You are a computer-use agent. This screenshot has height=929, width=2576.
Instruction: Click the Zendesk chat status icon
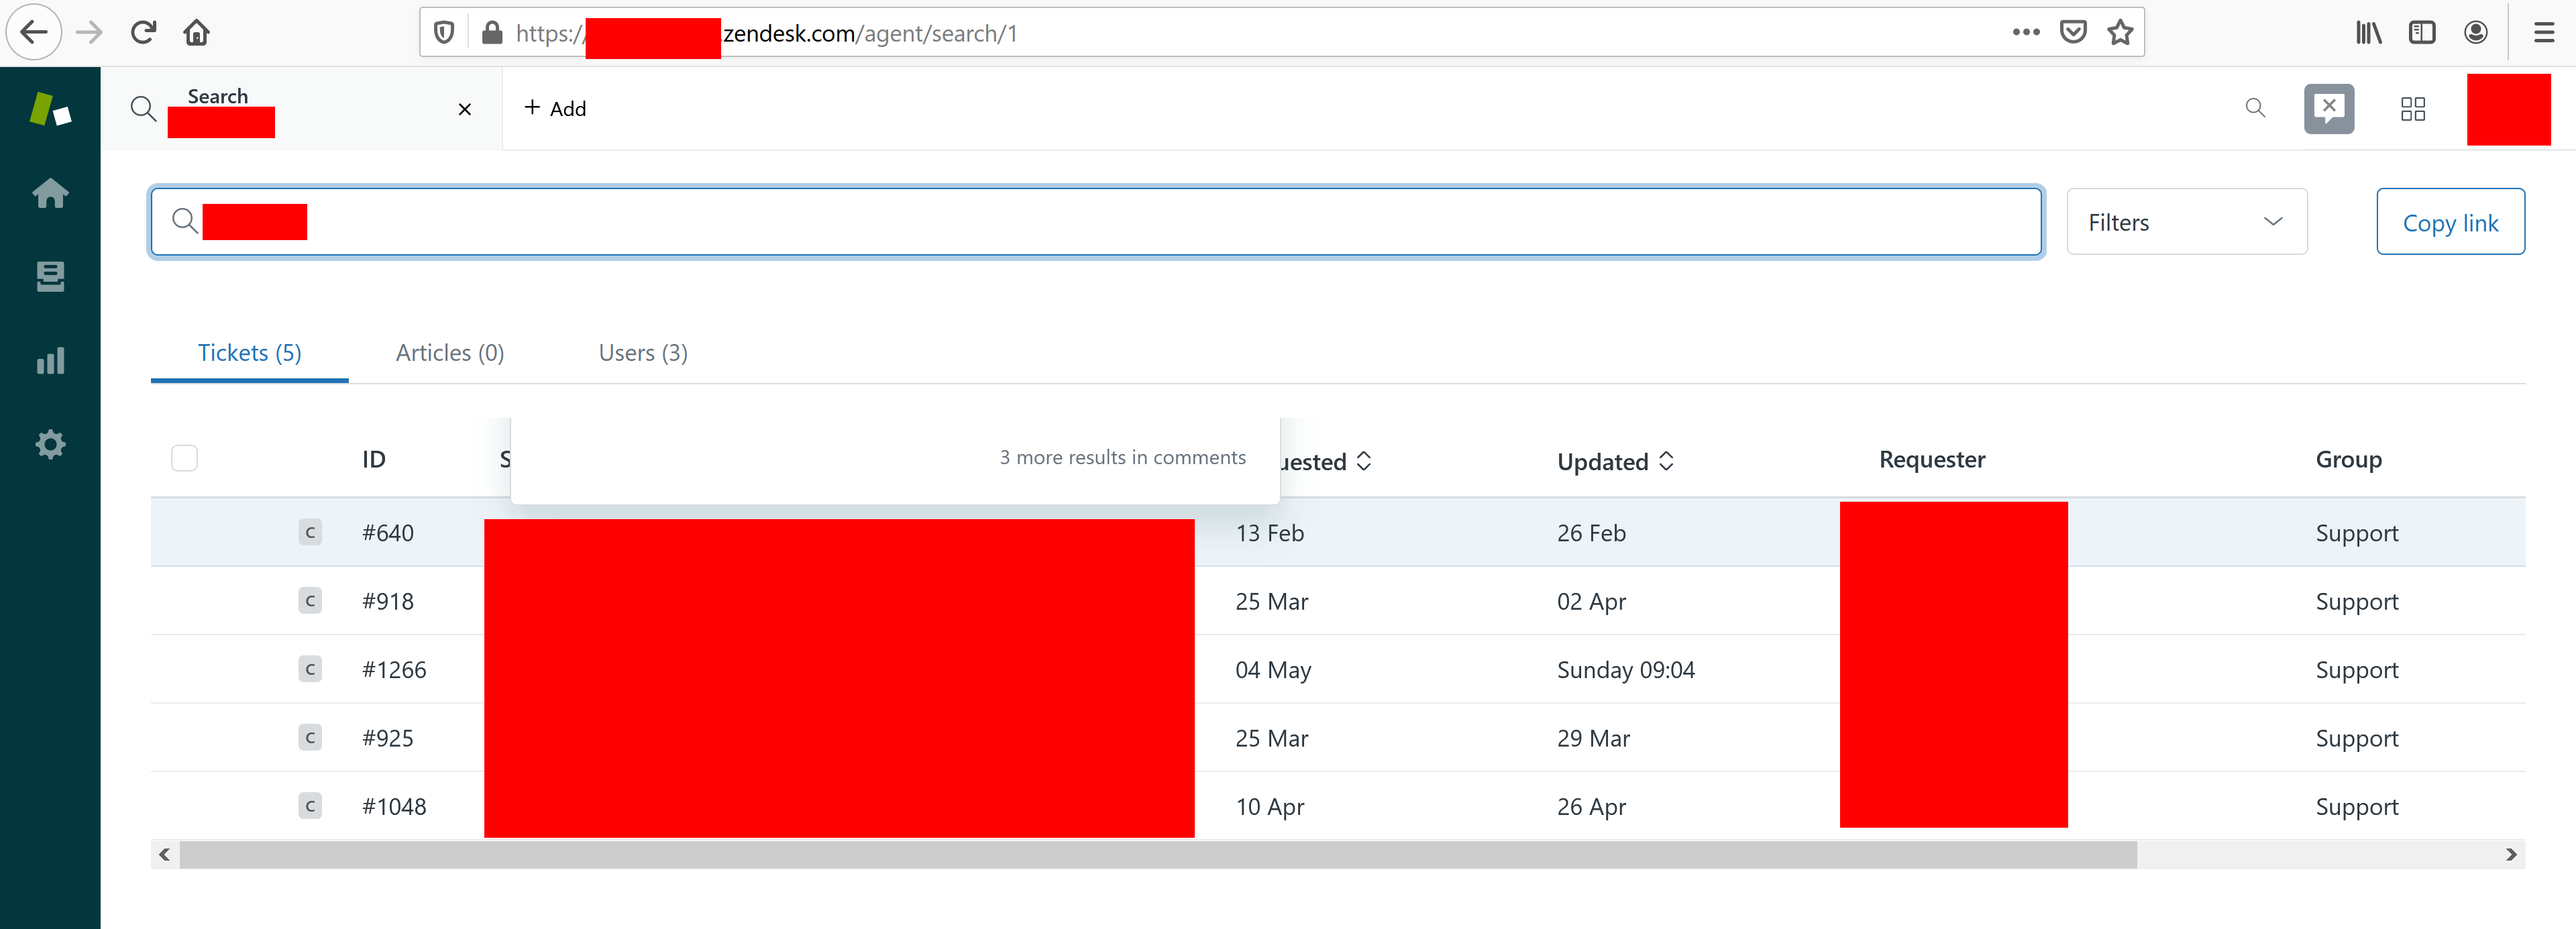[2328, 108]
